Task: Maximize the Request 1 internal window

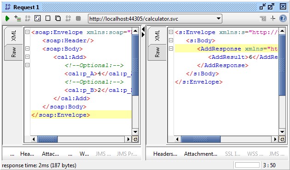Action: [x=271, y=7]
